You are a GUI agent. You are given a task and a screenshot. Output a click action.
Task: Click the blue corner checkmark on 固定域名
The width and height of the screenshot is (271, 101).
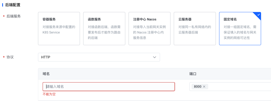coord(258,15)
